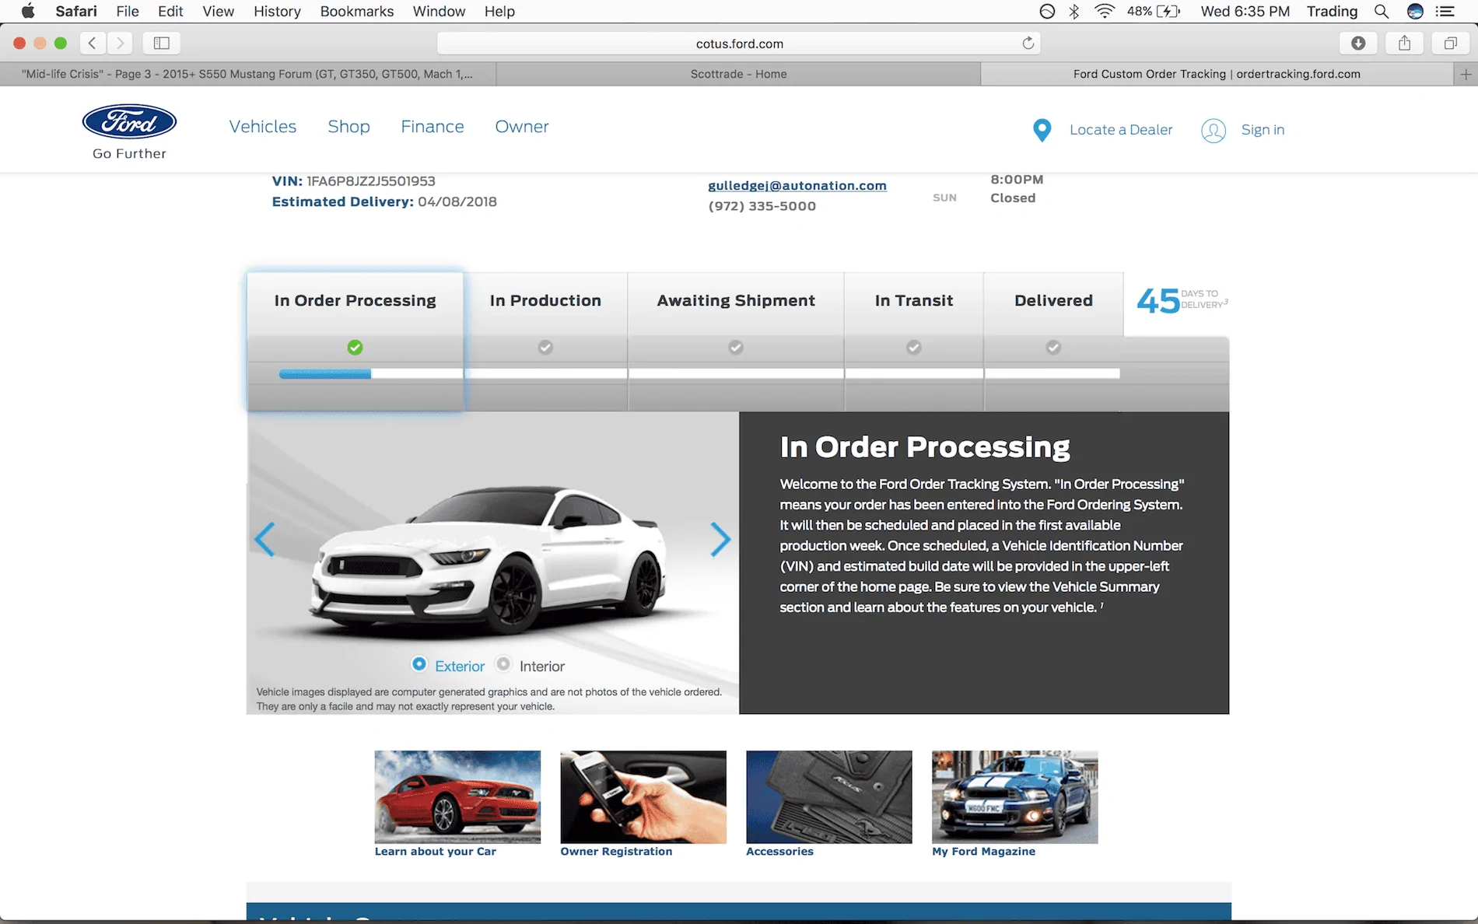Viewport: 1478px width, 924px height.
Task: Click the gulledgej@autonation.com email link
Action: pyautogui.click(x=797, y=185)
